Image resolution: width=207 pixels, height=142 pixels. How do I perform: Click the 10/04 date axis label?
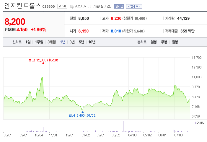coord(39,135)
